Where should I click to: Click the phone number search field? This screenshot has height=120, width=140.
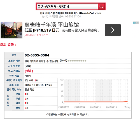67,6
